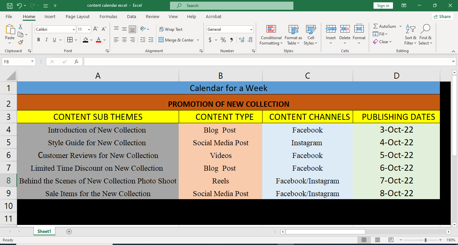Expand the General number format dropdown
Screen dimensions: 458x245
251,29
